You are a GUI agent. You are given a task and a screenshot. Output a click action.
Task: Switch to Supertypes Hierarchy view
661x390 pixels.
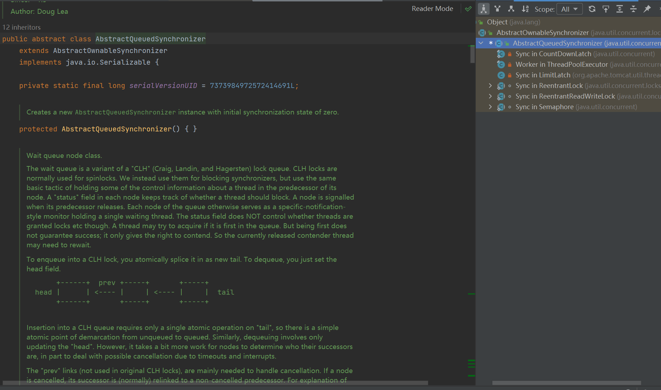coord(497,9)
